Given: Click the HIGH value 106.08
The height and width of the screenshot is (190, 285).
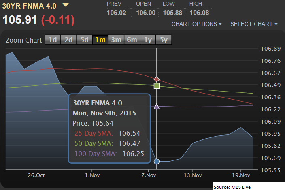Looking at the screenshot, I should [199, 13].
